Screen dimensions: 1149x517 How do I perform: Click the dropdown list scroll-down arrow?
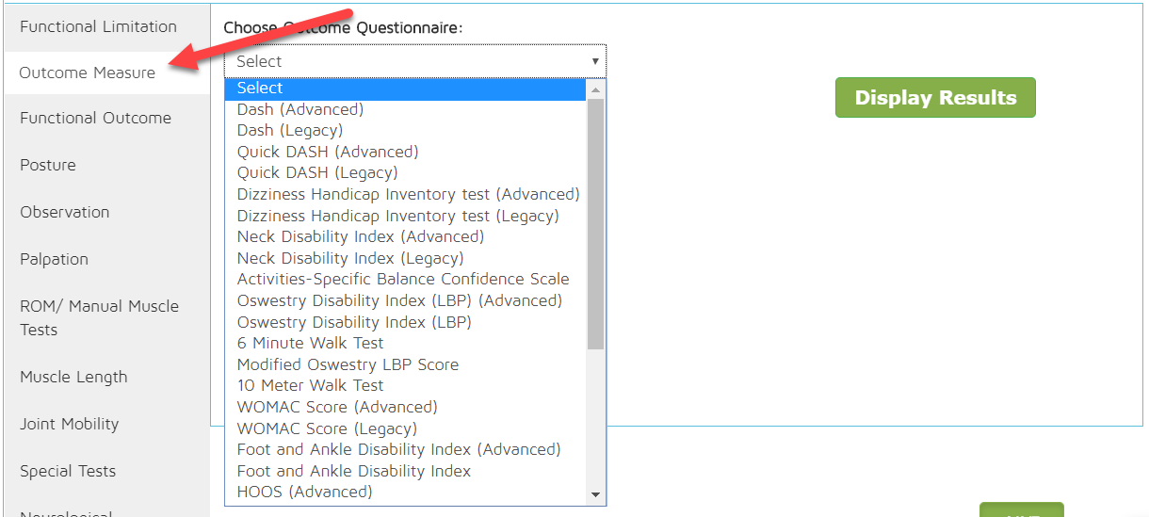(x=595, y=494)
